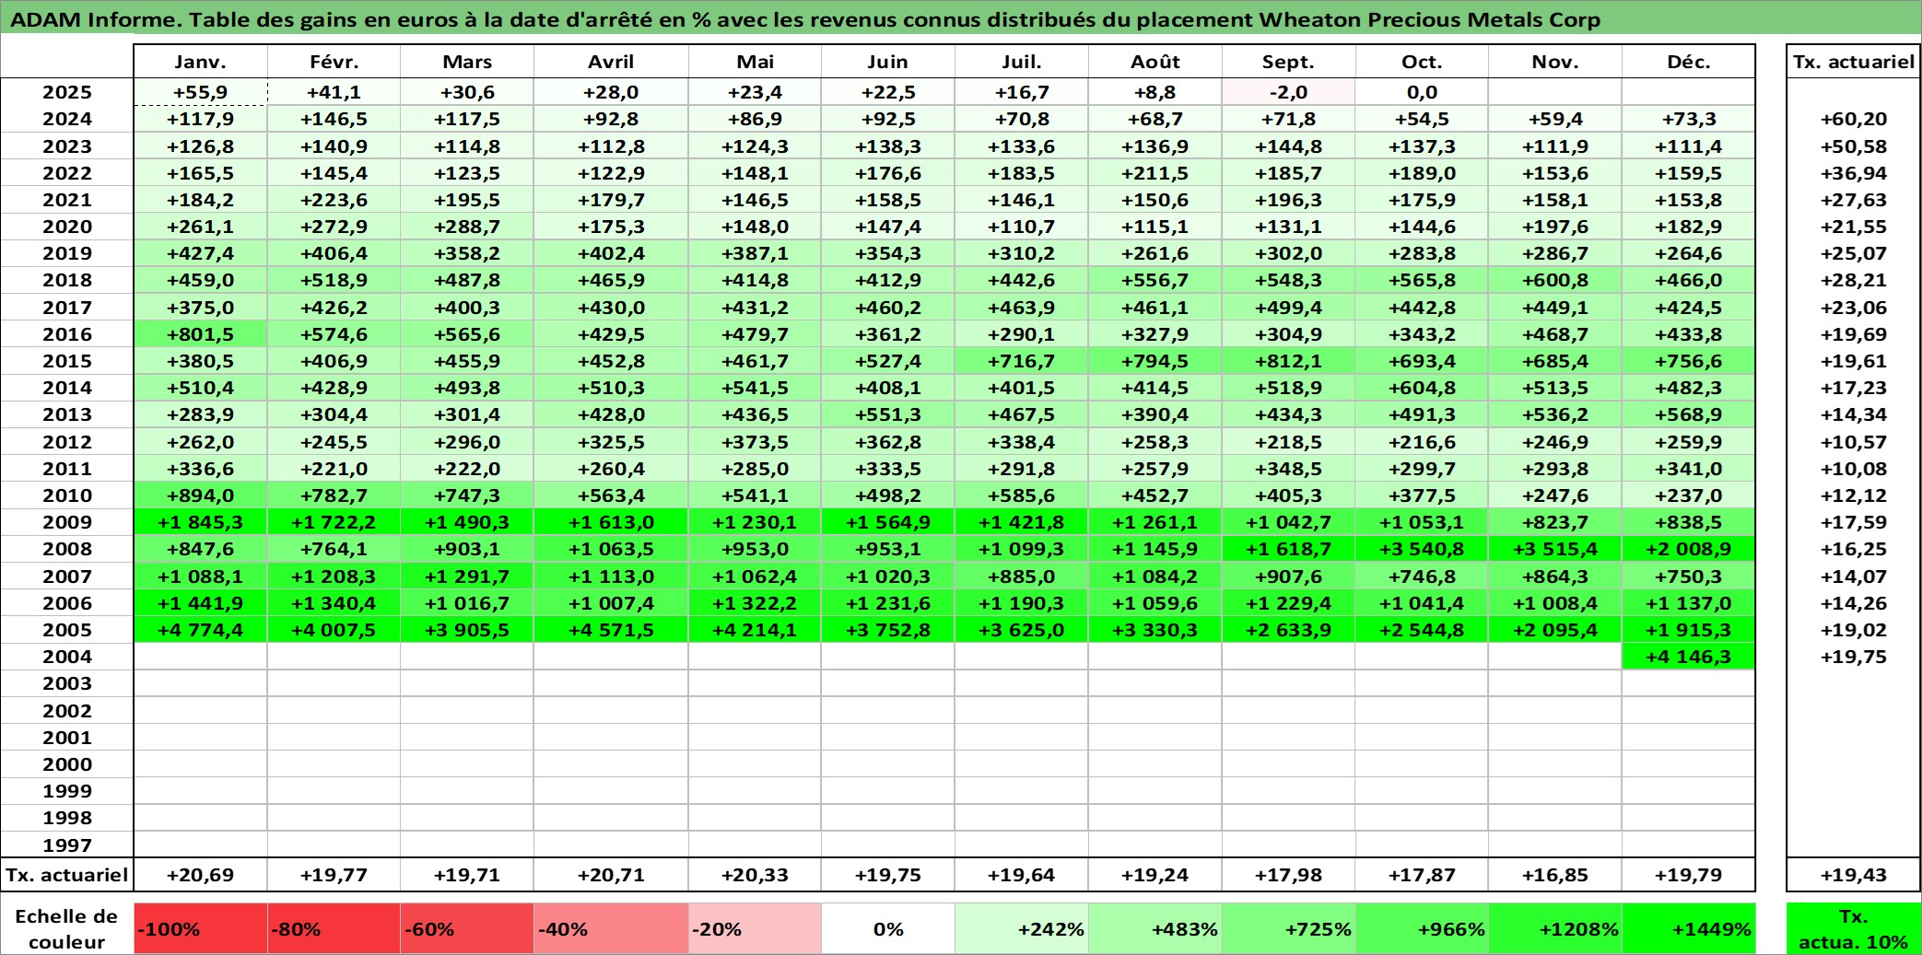Click the cell showing +211,5
The image size is (1922, 955).
pos(1154,173)
